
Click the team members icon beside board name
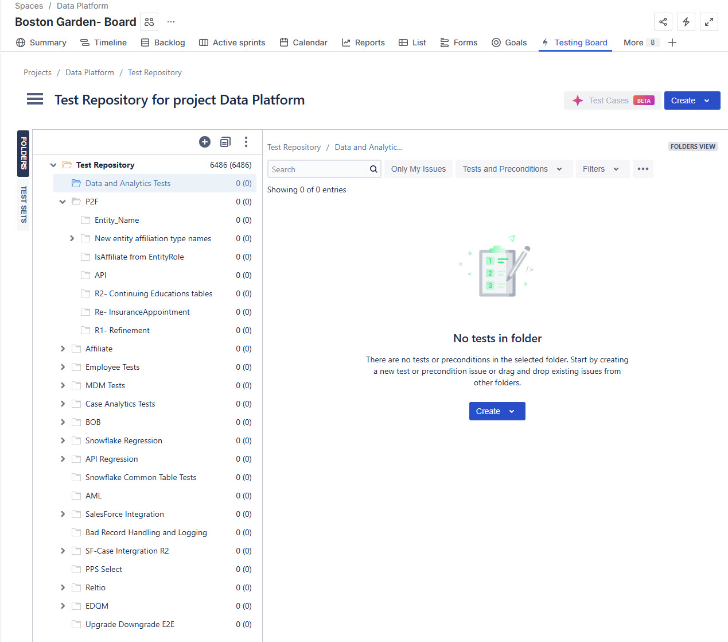[149, 22]
